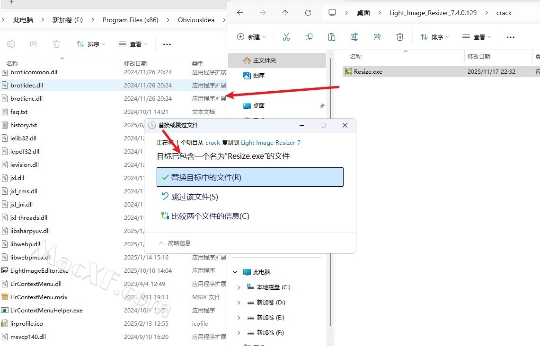Screen dimensions: 540x346
Task: Click the trash Delete icon in crack window
Action: pos(400,37)
